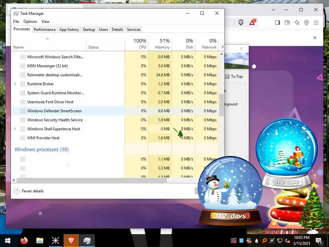This screenshot has height=247, width=329.
Task: Click the snowflake system tray icon
Action: click(x=272, y=241)
